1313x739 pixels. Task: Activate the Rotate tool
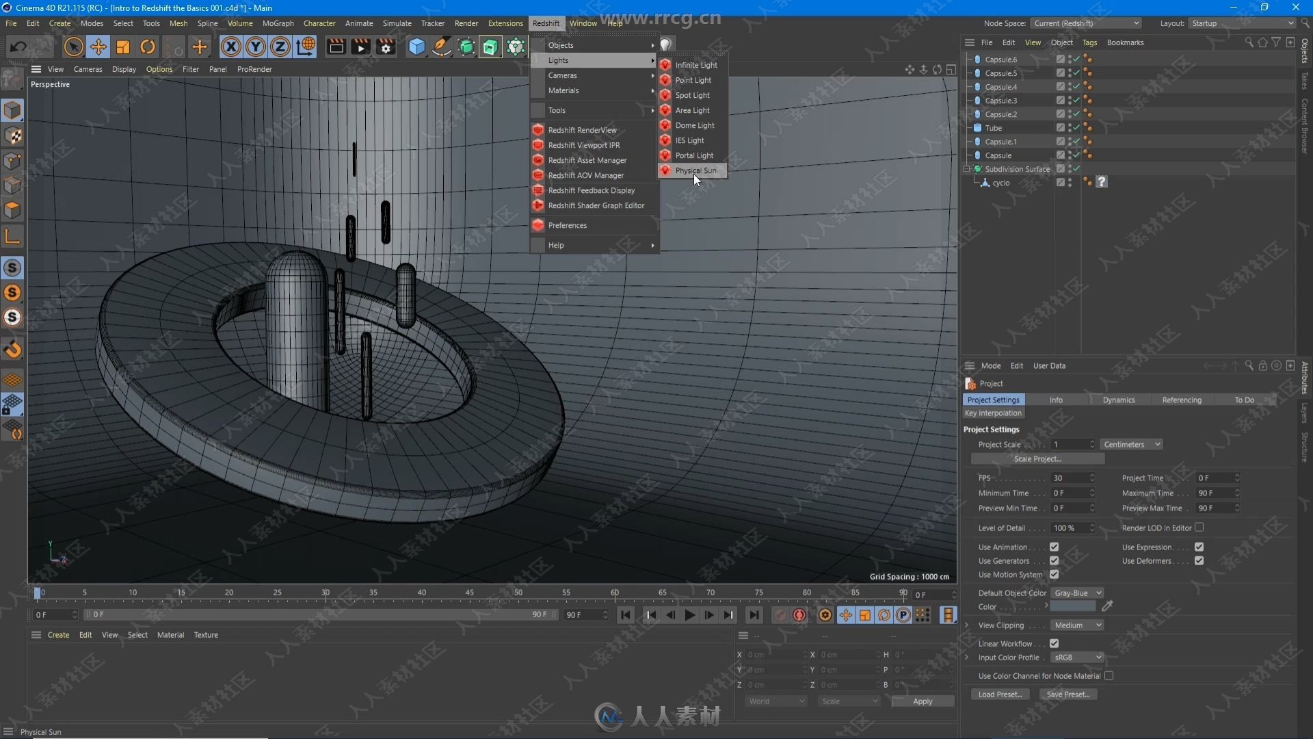148,47
